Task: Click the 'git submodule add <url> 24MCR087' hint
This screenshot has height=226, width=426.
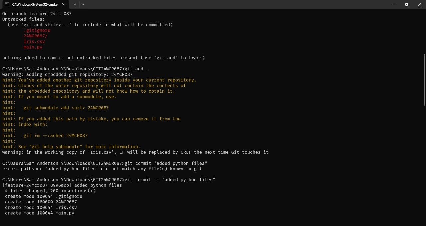Action: click(x=66, y=108)
